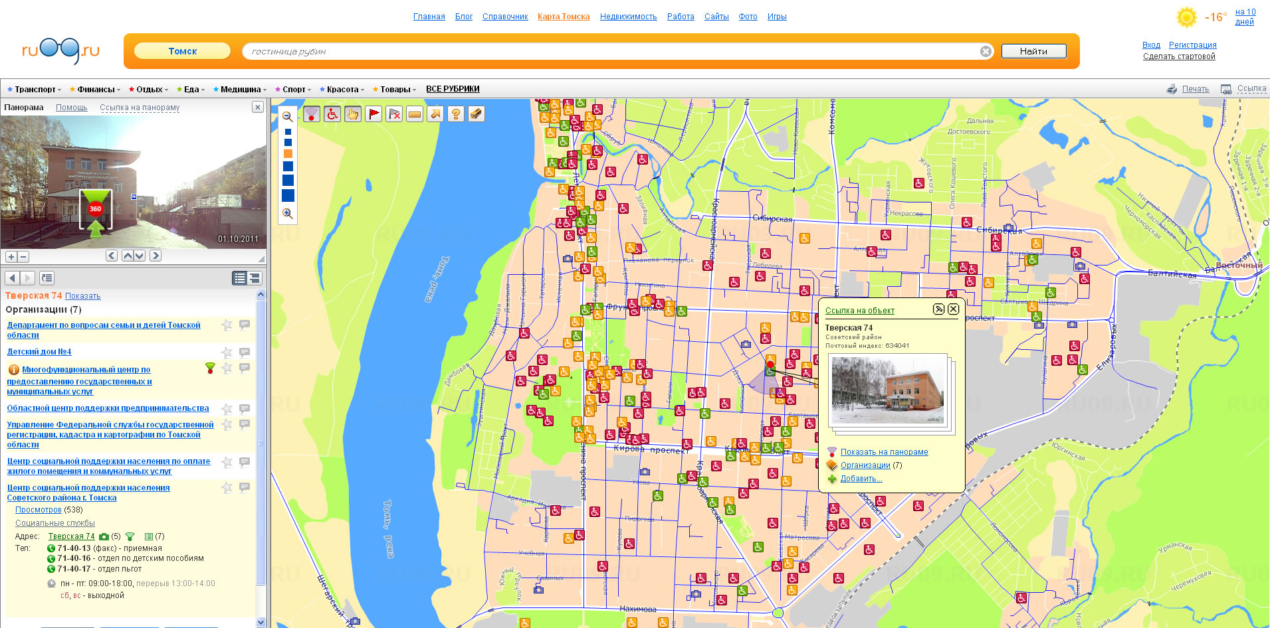The width and height of the screenshot is (1270, 628).
Task: Toggle panorama view mode on map toolbar
Action: 312,114
